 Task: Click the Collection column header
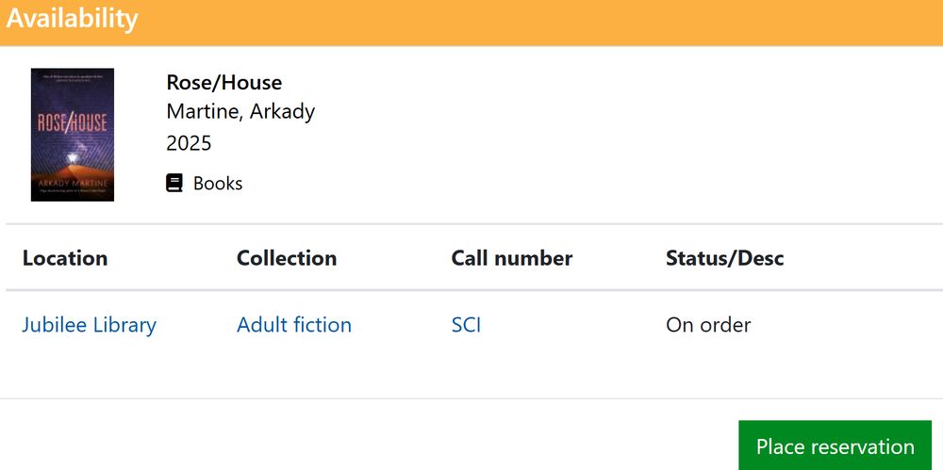(287, 258)
